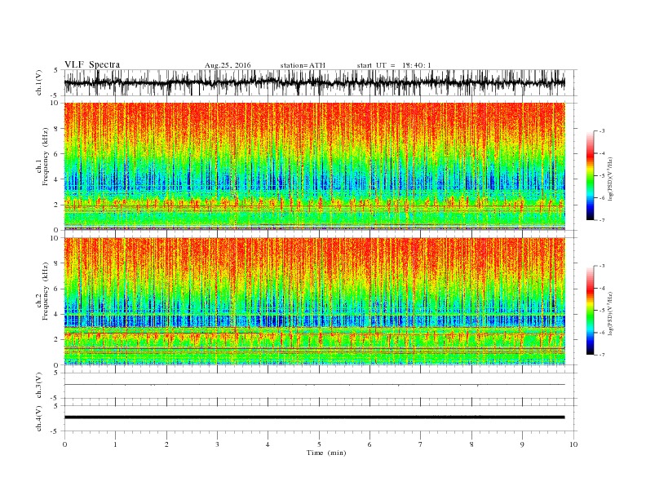Screen dimensions: 646x499
Task: Click the ch.2 frequency tick "2"
Action: click(x=57, y=340)
